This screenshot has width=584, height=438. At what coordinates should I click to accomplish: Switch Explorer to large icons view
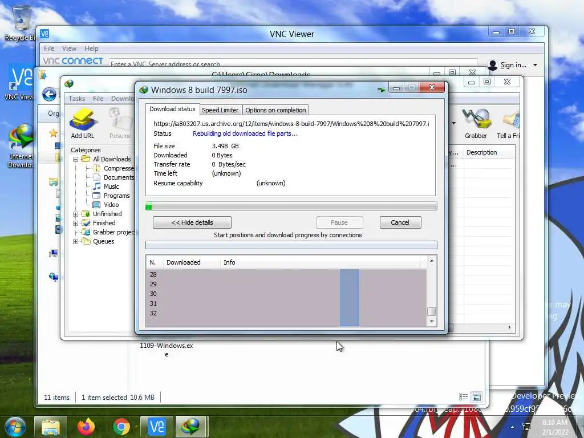(x=476, y=397)
